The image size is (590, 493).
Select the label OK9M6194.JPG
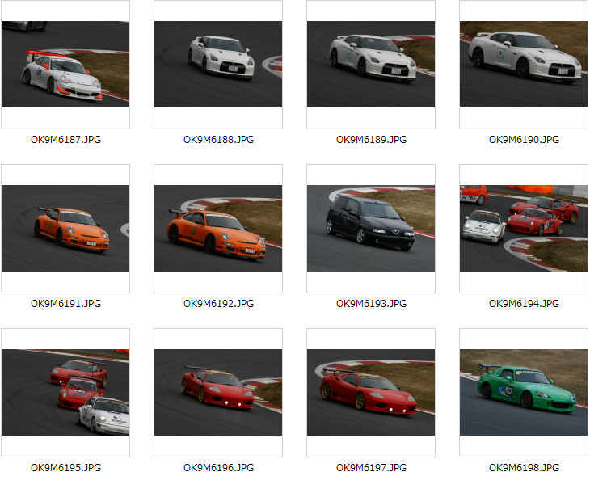click(525, 304)
